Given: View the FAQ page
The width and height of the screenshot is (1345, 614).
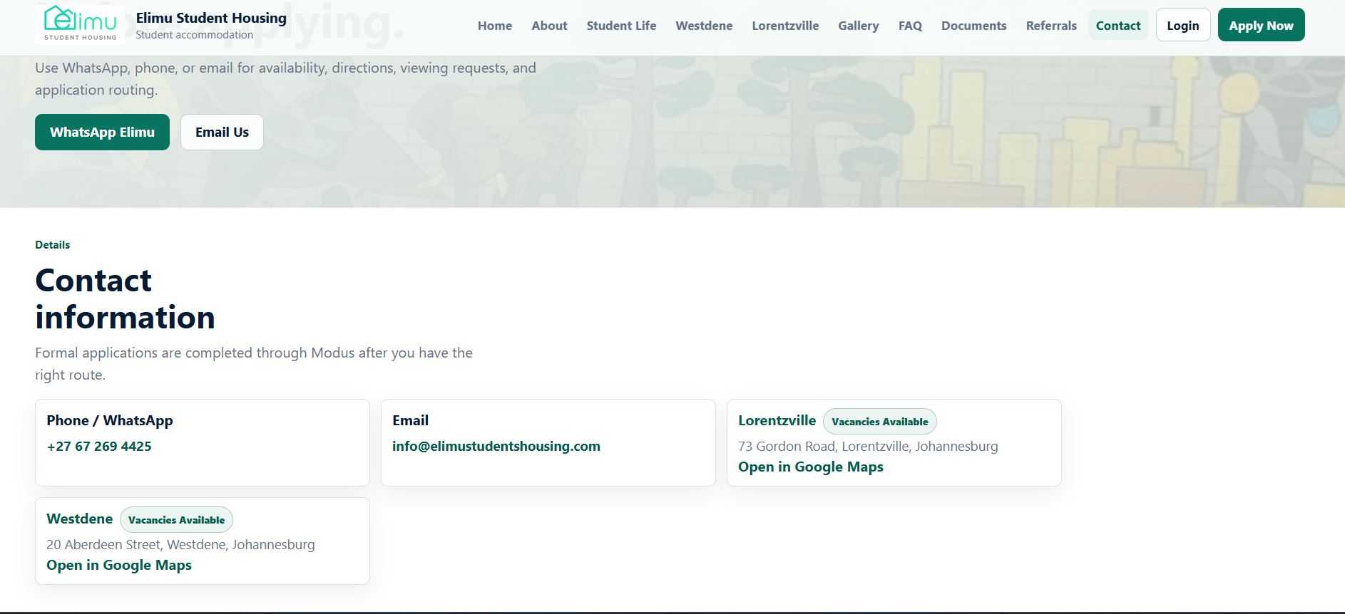Looking at the screenshot, I should 910,26.
